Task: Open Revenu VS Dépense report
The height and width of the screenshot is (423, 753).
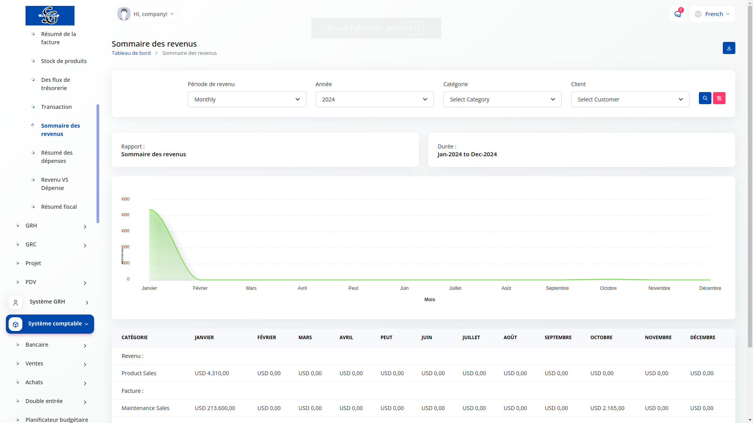Action: tap(55, 184)
